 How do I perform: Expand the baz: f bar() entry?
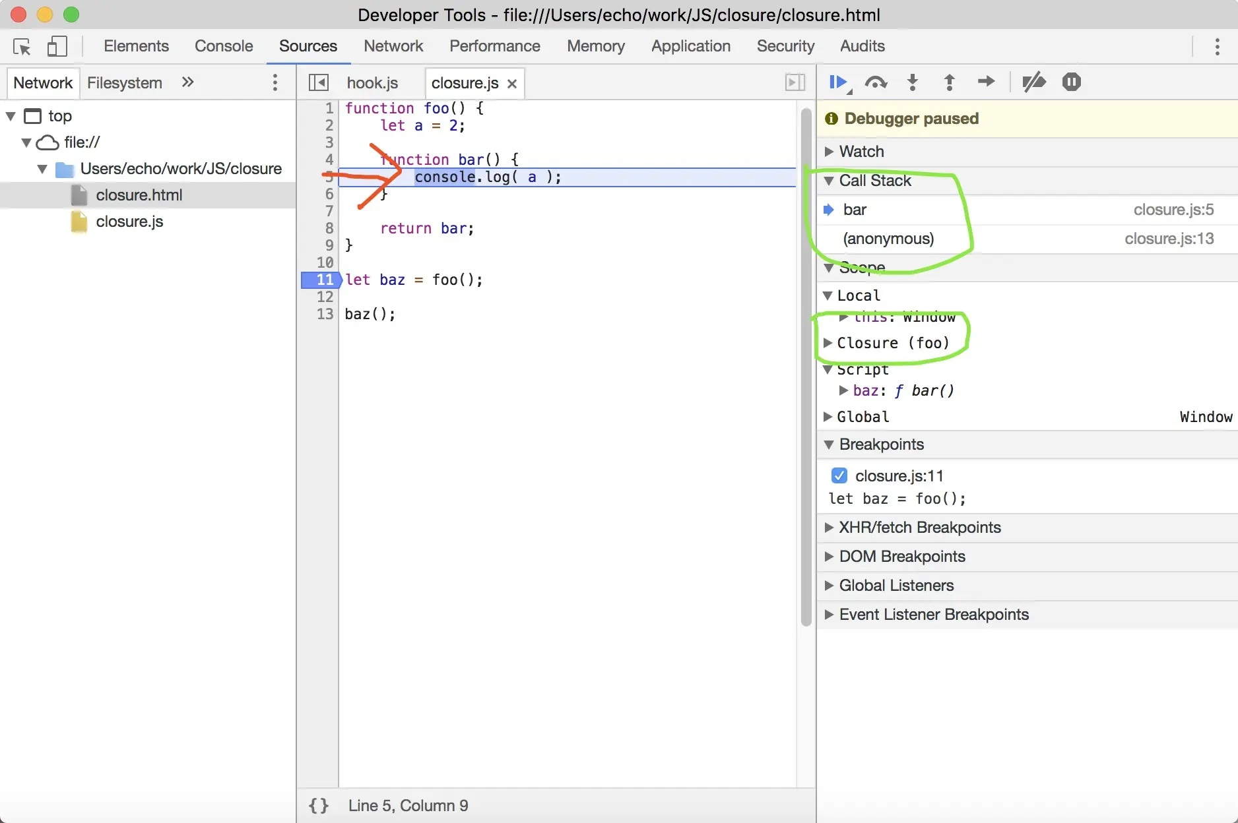pyautogui.click(x=843, y=390)
